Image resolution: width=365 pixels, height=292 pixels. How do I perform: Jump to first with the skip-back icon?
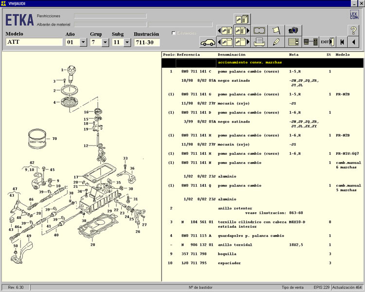pos(342,42)
